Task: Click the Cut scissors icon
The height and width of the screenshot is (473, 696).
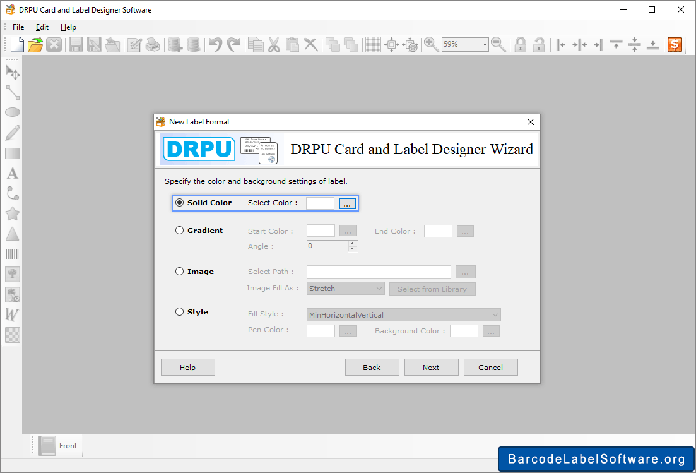Action: click(274, 44)
